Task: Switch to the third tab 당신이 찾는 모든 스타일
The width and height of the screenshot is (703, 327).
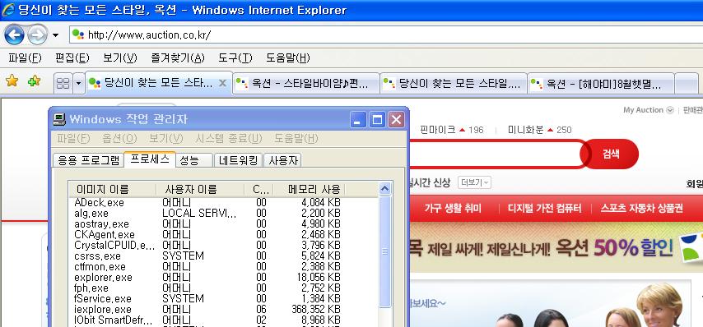Action: pos(454,83)
